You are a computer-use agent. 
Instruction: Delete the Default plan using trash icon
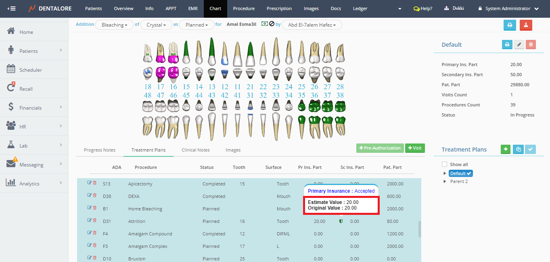(x=531, y=45)
